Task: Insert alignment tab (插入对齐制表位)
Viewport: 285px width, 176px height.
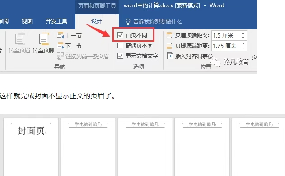Action: pos(190,56)
